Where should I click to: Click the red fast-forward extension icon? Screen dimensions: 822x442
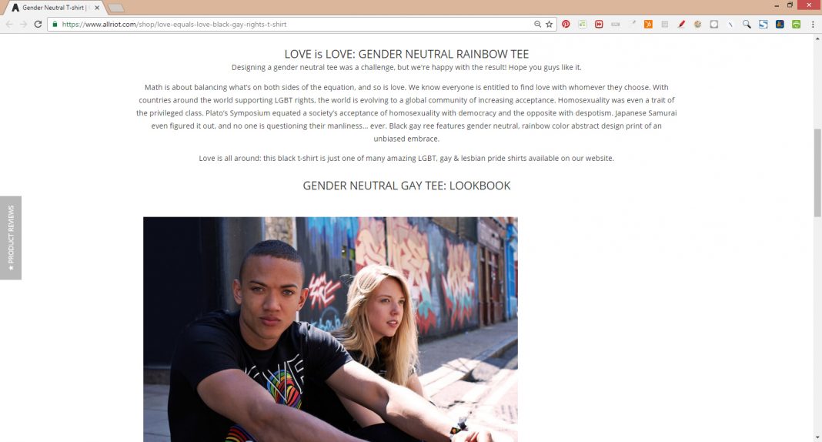click(x=599, y=24)
